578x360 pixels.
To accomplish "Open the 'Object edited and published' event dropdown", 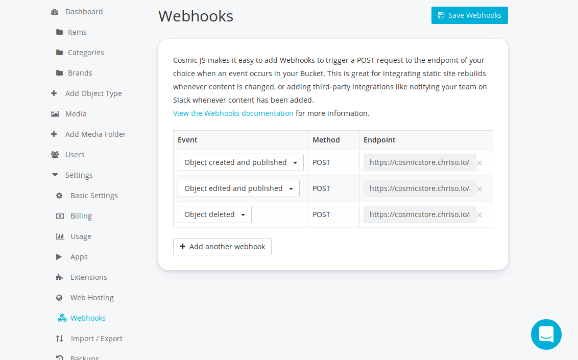I will (x=238, y=188).
